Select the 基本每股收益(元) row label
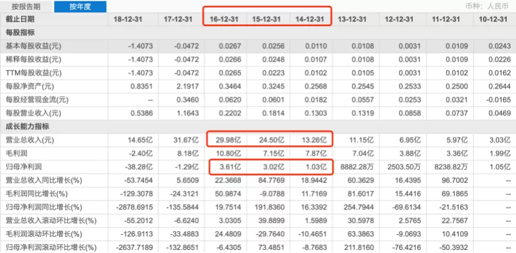Image resolution: width=516 pixels, height=253 pixels. [x=34, y=47]
